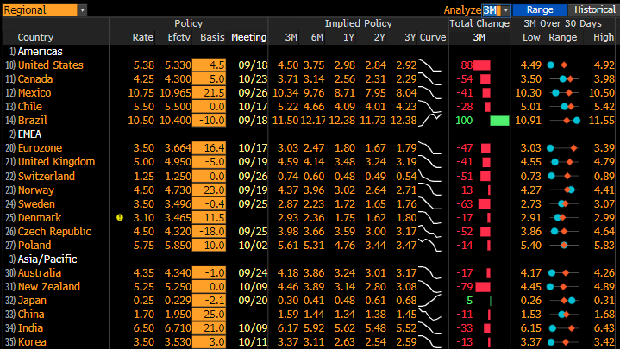
Task: Open the United Kingdom country row
Action: (x=57, y=162)
